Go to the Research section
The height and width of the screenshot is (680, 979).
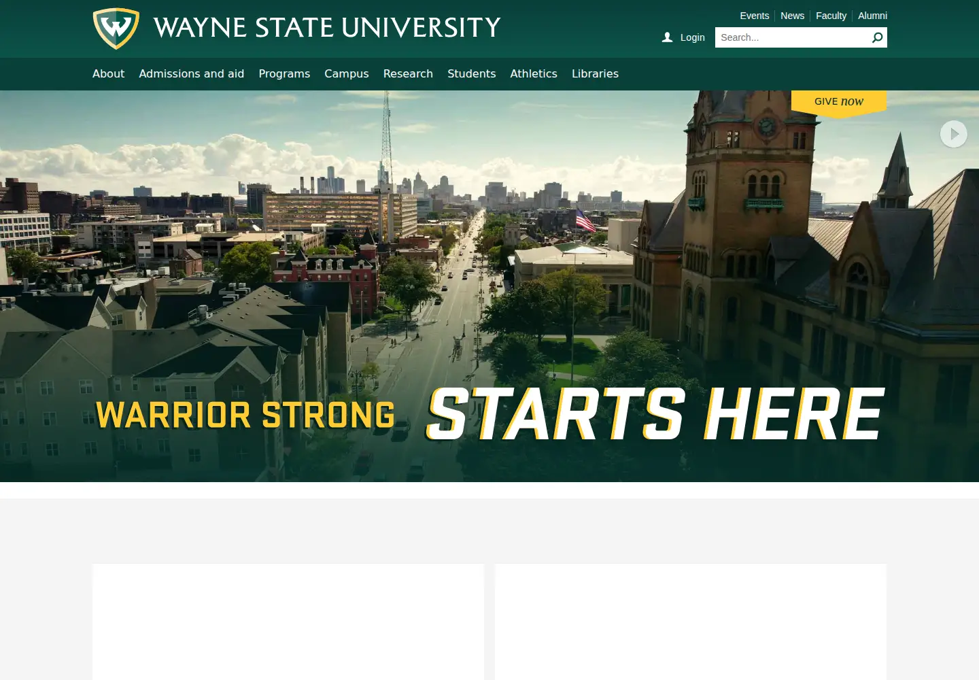408,73
